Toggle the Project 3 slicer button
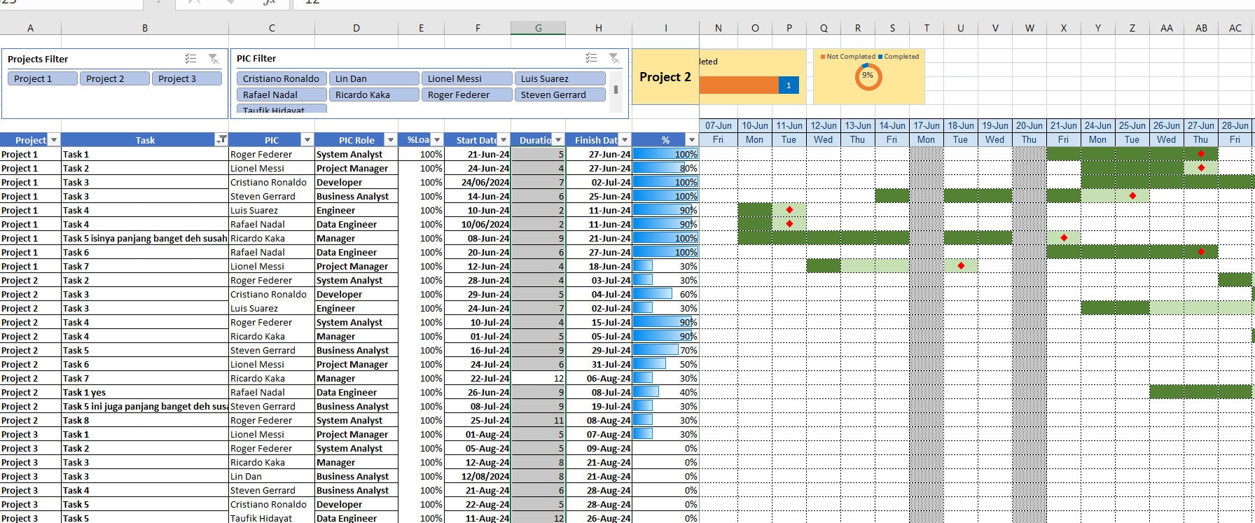This screenshot has height=523, width=1255. pos(187,78)
